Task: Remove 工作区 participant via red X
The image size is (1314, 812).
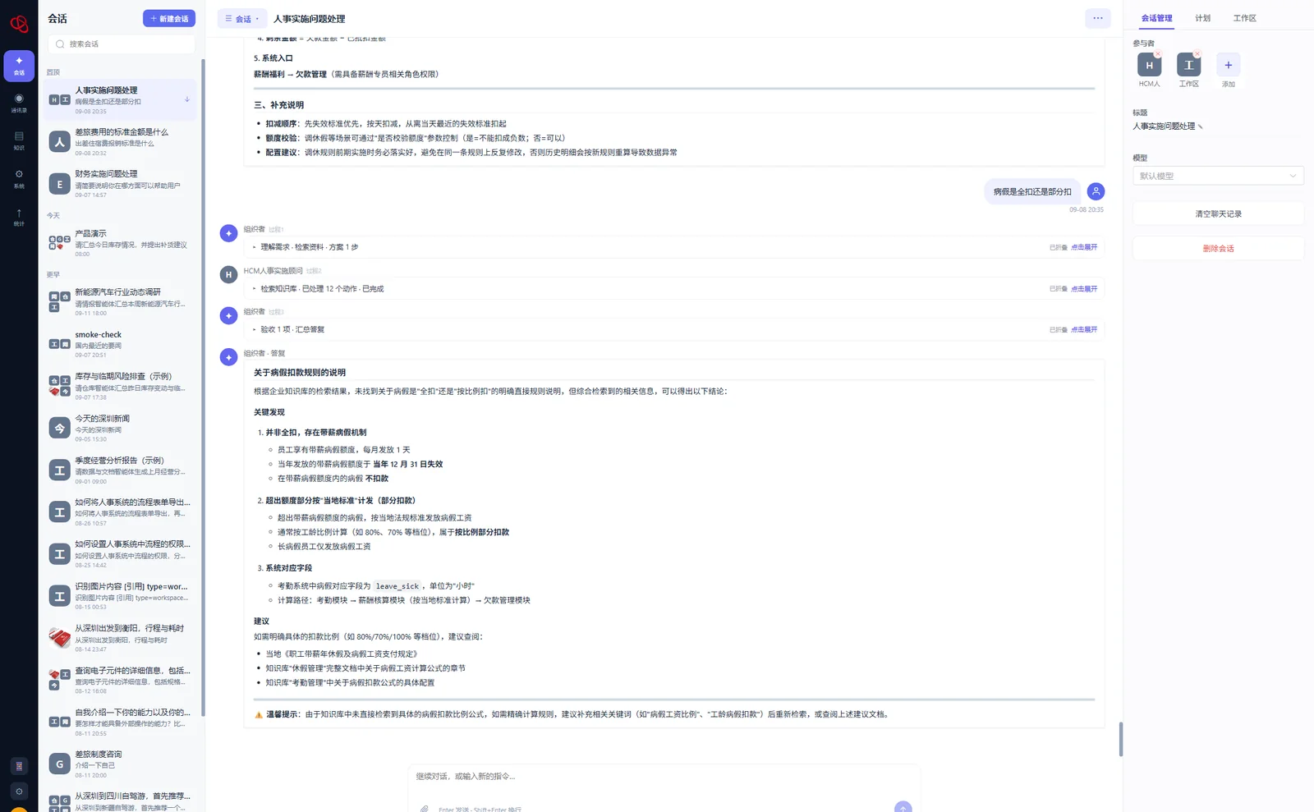Action: tap(1197, 54)
